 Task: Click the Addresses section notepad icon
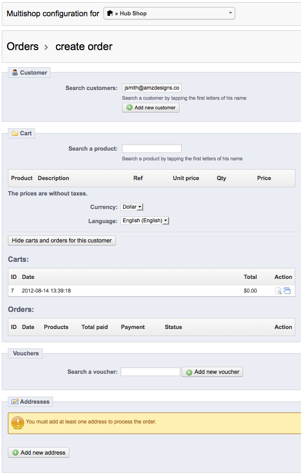tap(15, 402)
